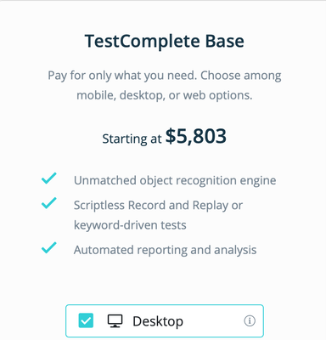Screen dimensions: 326x340
Task: Click 'mobile, desktop, or web options.' line
Action: (x=165, y=95)
